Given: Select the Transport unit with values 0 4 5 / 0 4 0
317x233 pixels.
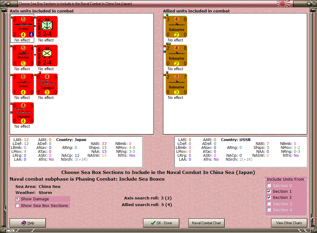Looking at the screenshot, I should tap(23, 113).
